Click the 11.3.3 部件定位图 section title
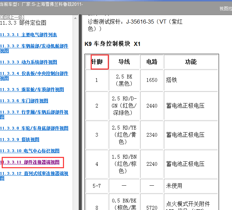Image resolution: width=232 pixels, height=210 pixels. coord(23,23)
